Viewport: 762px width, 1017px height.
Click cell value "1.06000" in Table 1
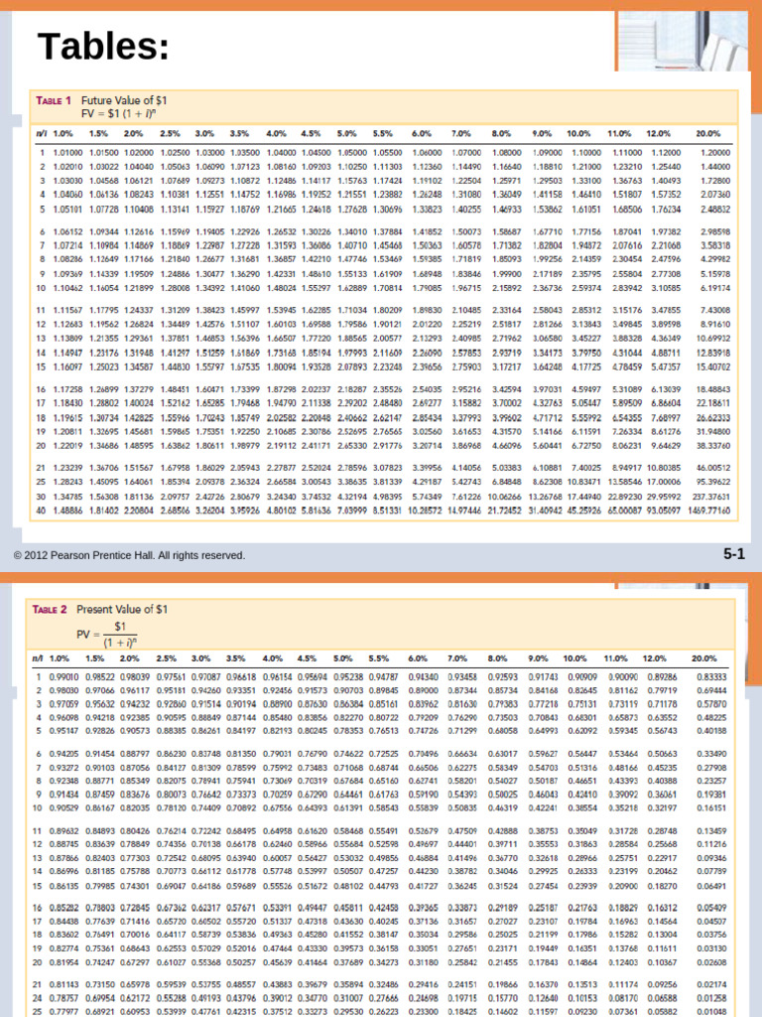427,153
